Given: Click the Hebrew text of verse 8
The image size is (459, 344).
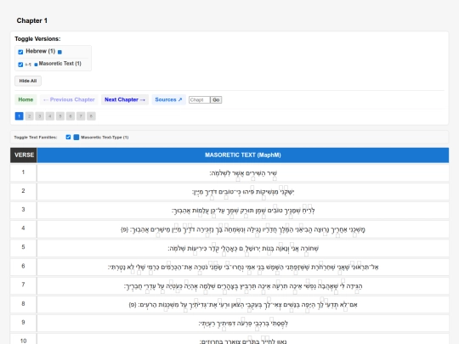Looking at the screenshot, I should tap(243, 305).
